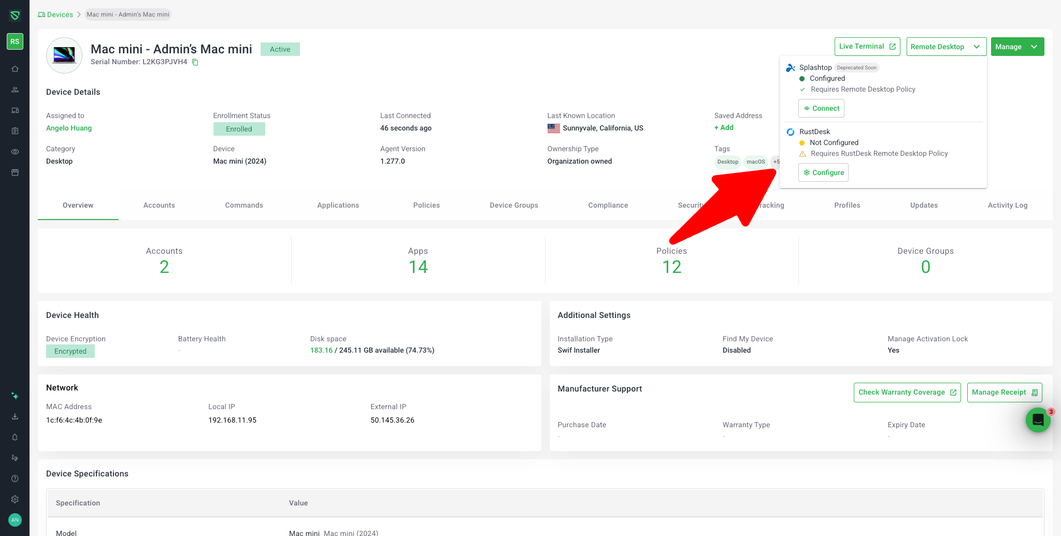Viewport: 1061px width, 536px height.
Task: Click the Mac mini device thumbnail
Action: pos(64,55)
